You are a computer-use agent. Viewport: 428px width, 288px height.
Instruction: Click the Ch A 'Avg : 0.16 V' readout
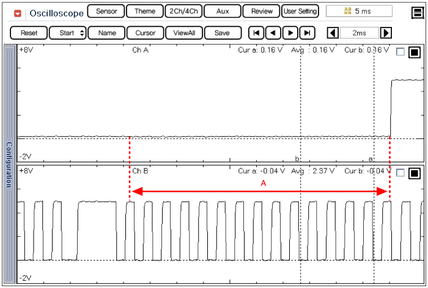tap(313, 50)
